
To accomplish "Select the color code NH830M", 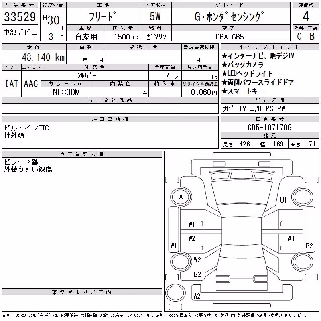I will pos(66,92).
